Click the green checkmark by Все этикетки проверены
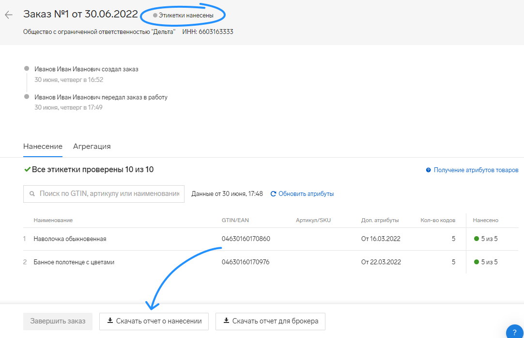 coord(27,170)
